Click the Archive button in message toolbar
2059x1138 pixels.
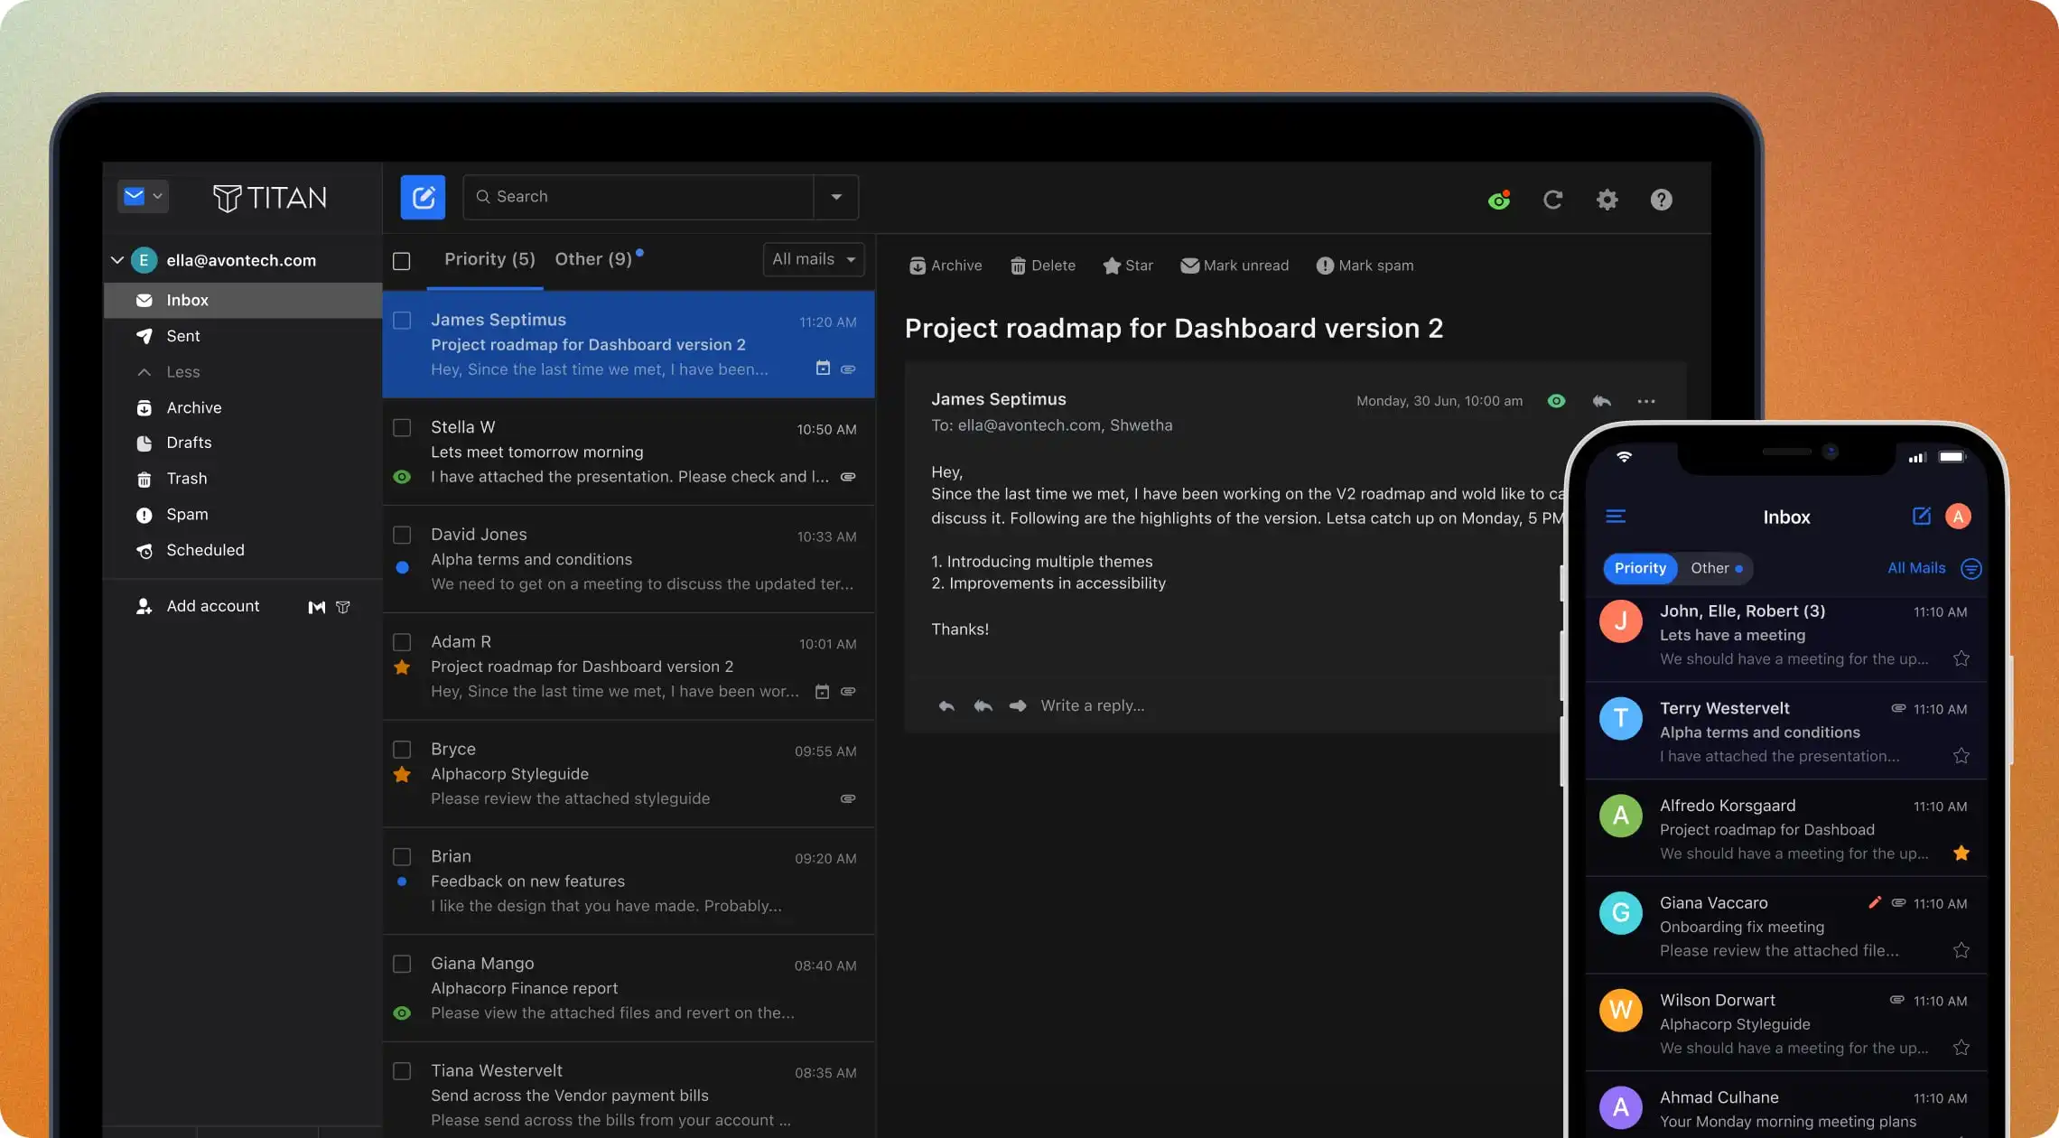tap(946, 266)
